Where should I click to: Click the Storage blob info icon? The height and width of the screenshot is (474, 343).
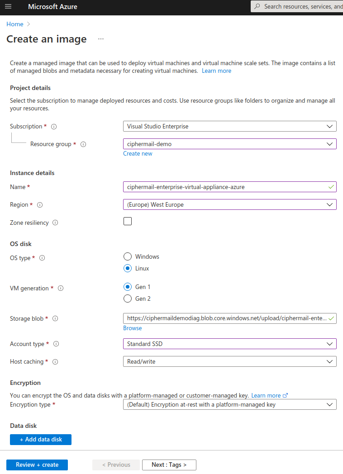pos(55,318)
